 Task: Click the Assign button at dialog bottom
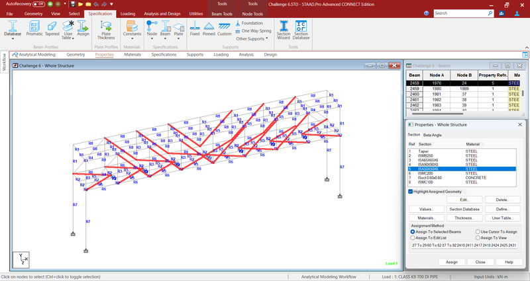452,262
